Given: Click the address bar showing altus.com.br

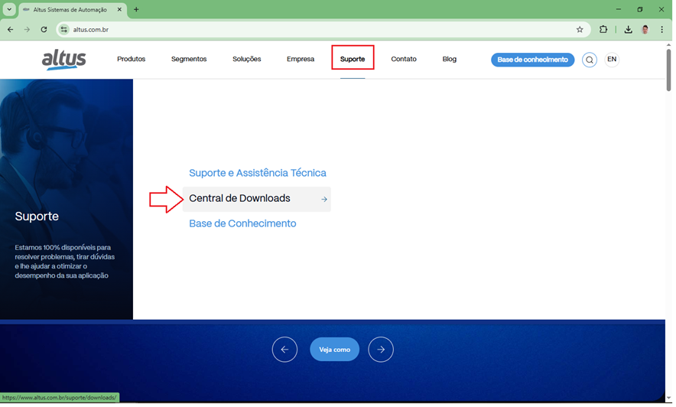Looking at the screenshot, I should click(306, 30).
